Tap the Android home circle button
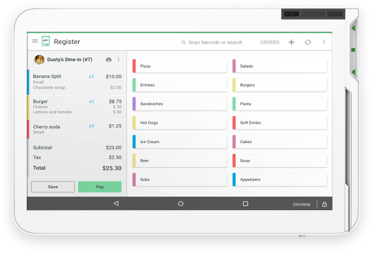Image resolution: width=372 pixels, height=253 pixels. pyautogui.click(x=180, y=204)
